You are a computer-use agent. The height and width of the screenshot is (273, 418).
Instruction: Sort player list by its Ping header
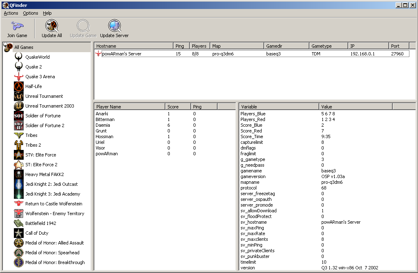(204, 107)
